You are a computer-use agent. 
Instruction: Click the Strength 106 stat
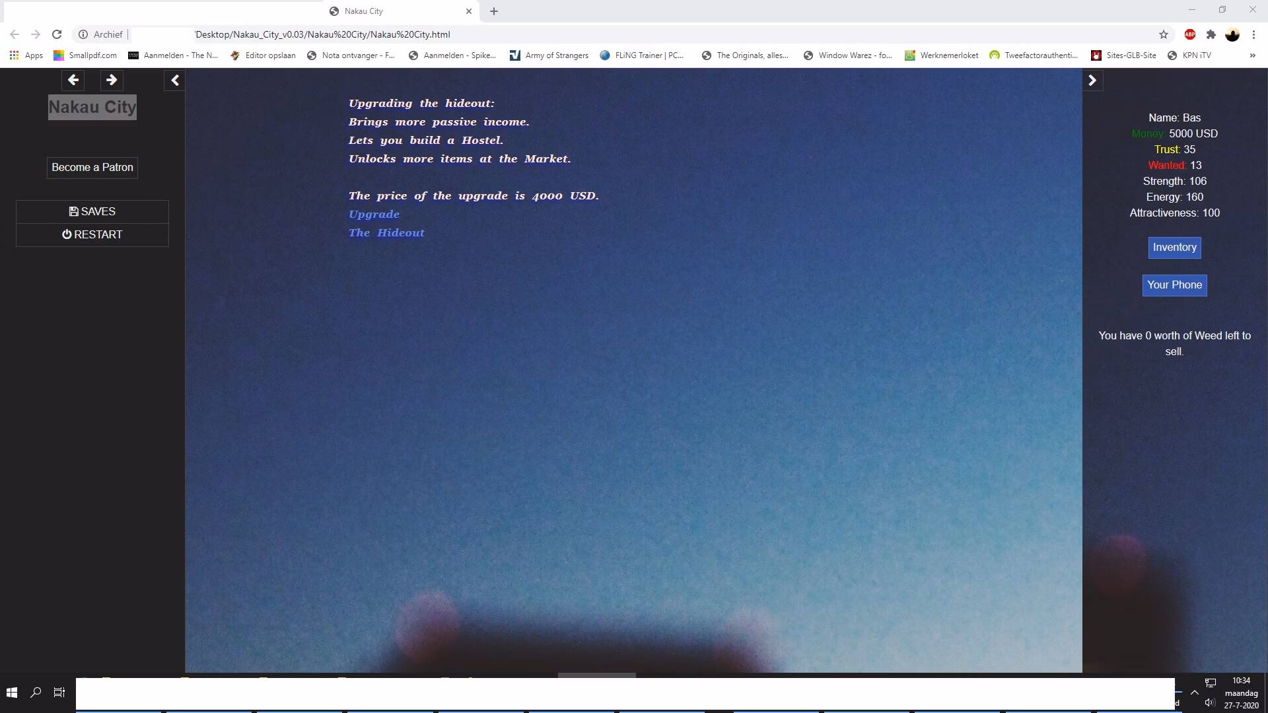[x=1174, y=181]
